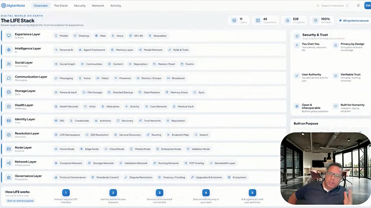The width and height of the screenshot is (371, 208).
Task: Select the Market / Feed chip
Action: click(164, 64)
